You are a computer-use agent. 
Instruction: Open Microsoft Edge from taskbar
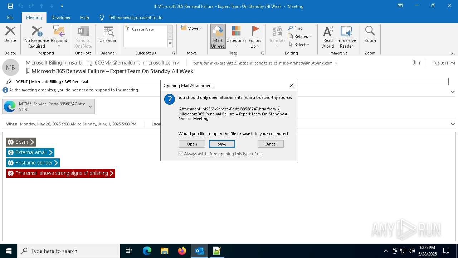[x=147, y=251]
